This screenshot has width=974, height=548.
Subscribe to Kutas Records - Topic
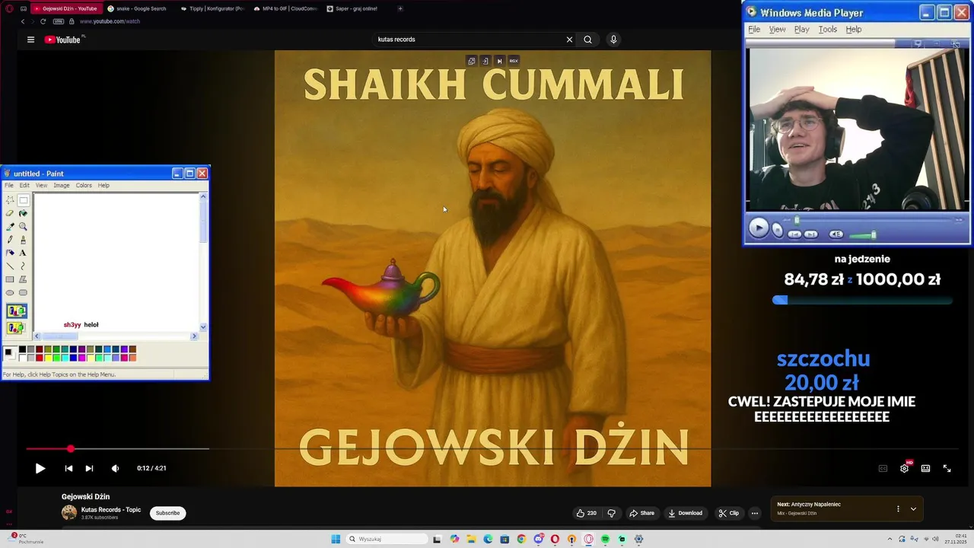coord(167,513)
